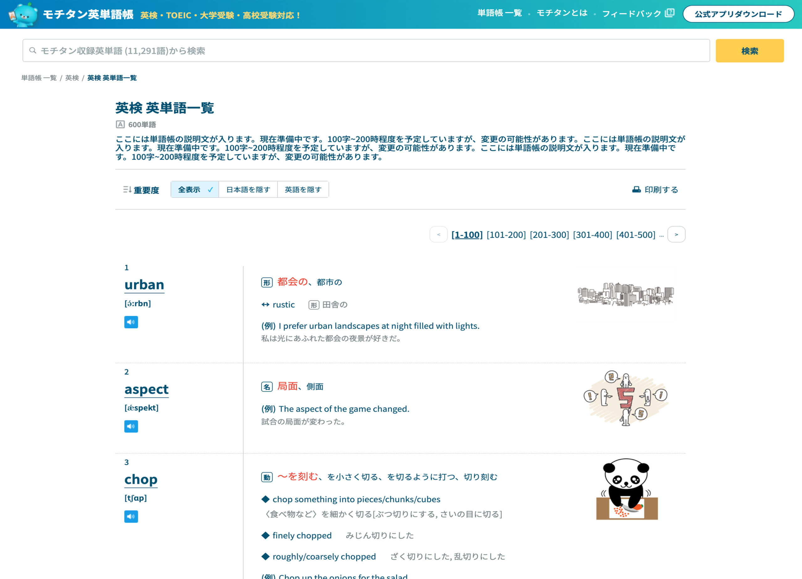802x579 pixels.
Task: Go to previous page with left arrow
Action: [439, 235]
